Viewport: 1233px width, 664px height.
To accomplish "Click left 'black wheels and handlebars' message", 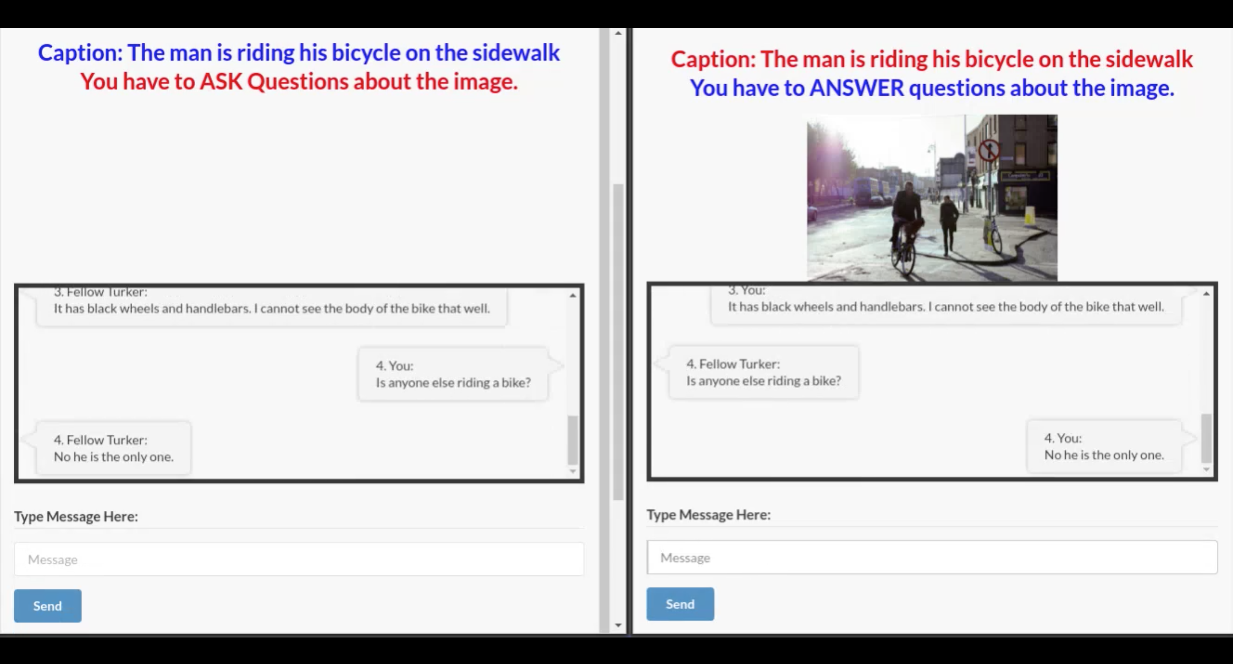I will pyautogui.click(x=271, y=308).
